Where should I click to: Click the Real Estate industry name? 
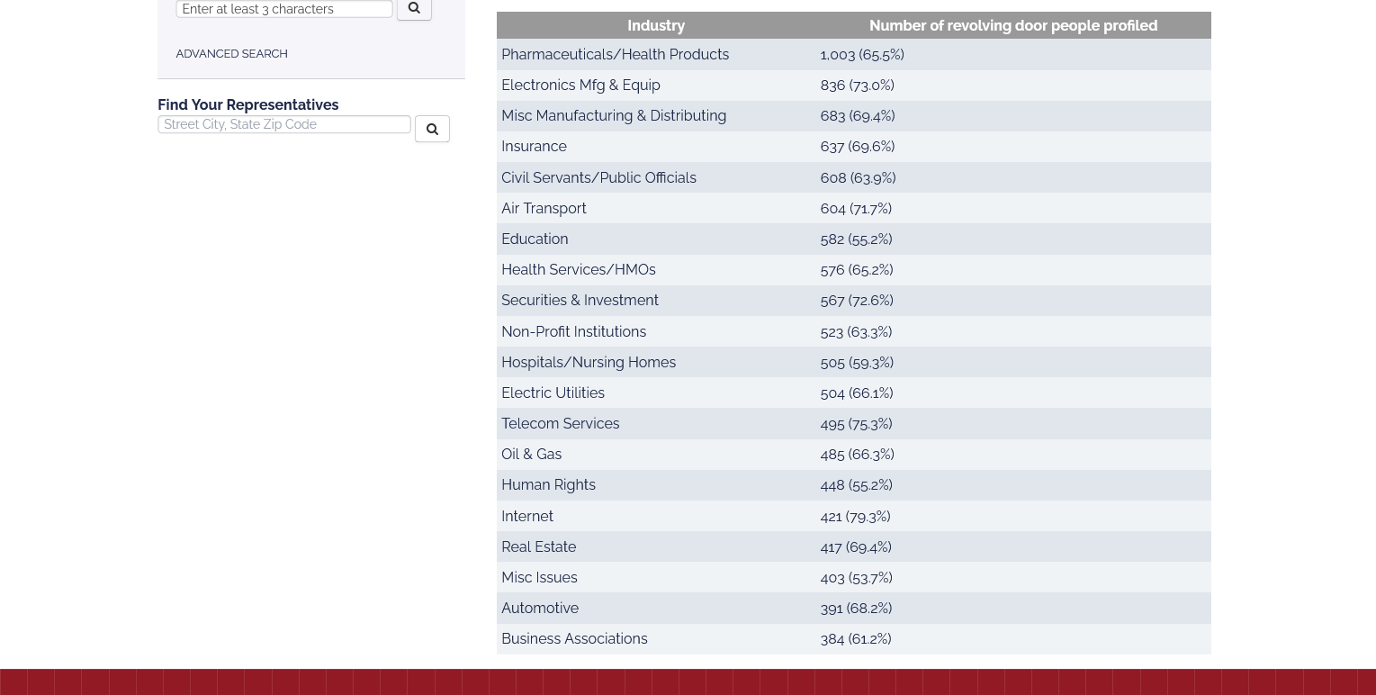[538, 547]
